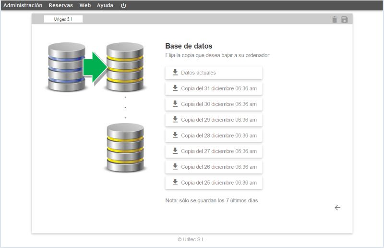
Task: Click the power logout icon
Action: (x=123, y=5)
